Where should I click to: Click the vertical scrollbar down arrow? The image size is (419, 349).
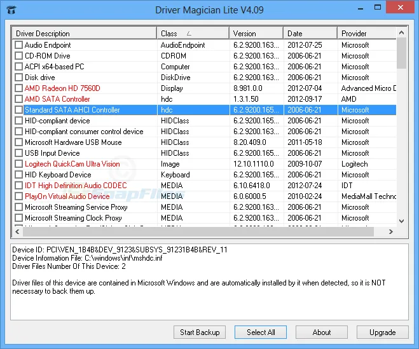(401, 221)
